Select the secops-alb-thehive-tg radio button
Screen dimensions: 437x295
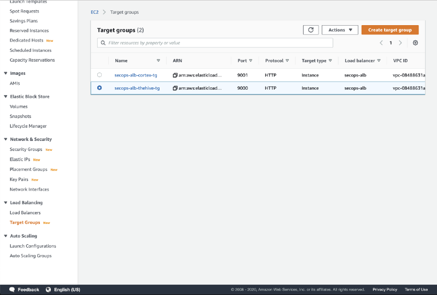(x=99, y=88)
